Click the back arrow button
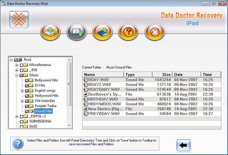 point(183,145)
